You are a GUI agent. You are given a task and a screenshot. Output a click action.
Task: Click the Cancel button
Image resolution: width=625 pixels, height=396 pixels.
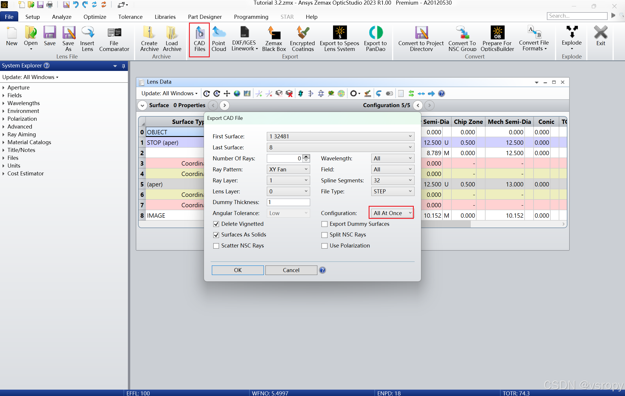(291, 270)
